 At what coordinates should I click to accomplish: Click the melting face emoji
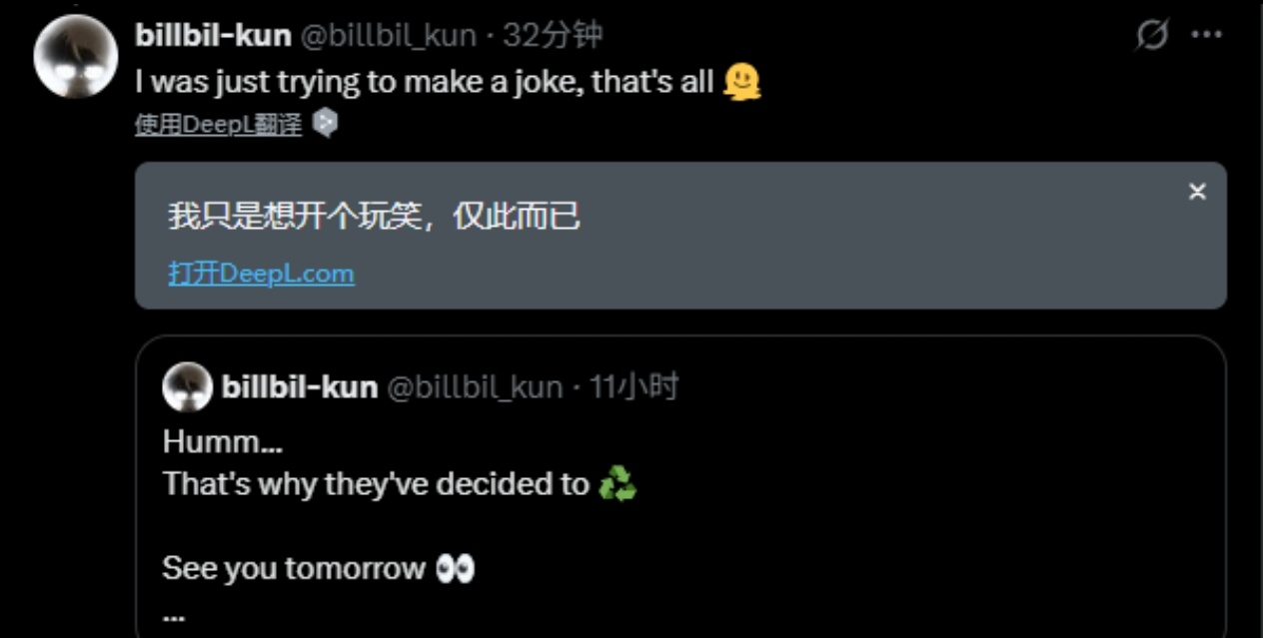[x=740, y=82]
